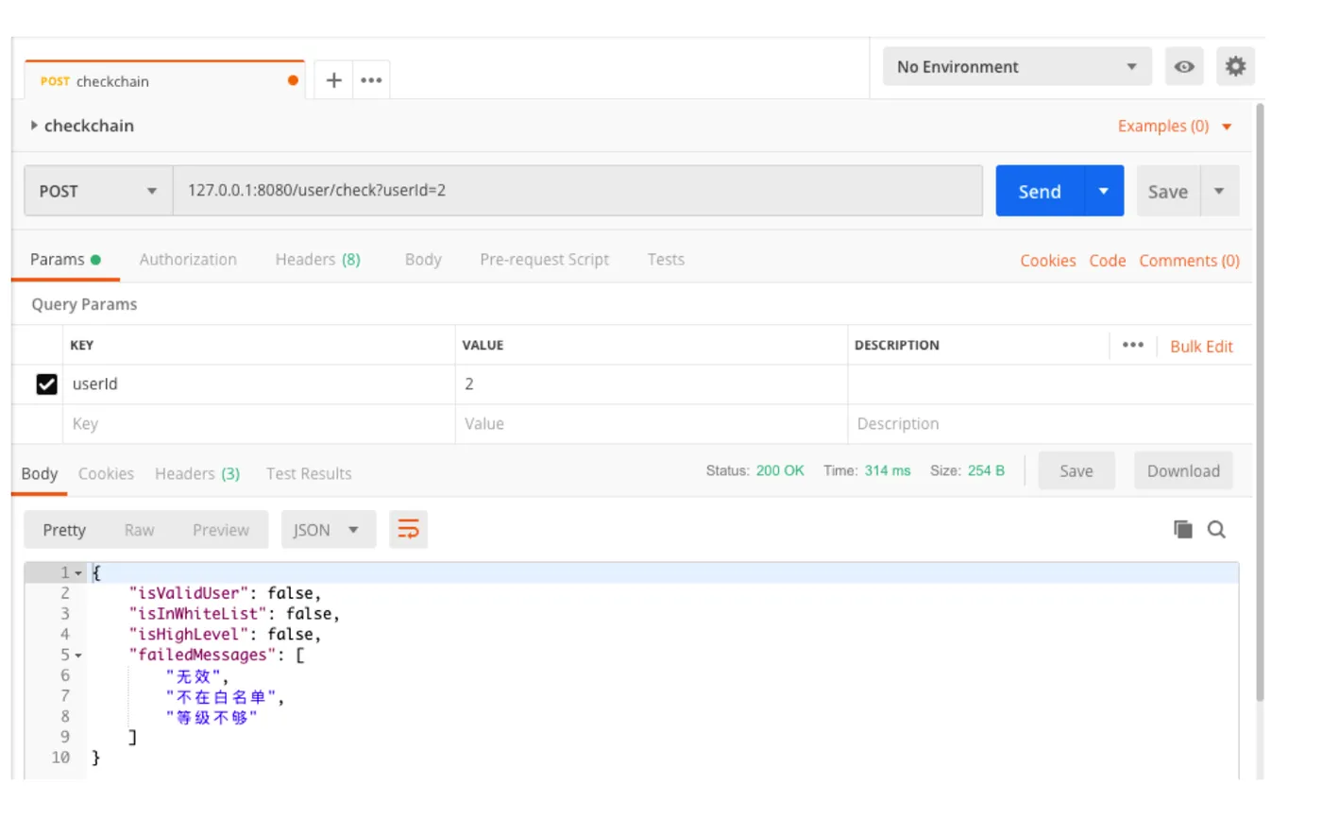
Task: Open manage environments gear icon
Action: (x=1235, y=66)
